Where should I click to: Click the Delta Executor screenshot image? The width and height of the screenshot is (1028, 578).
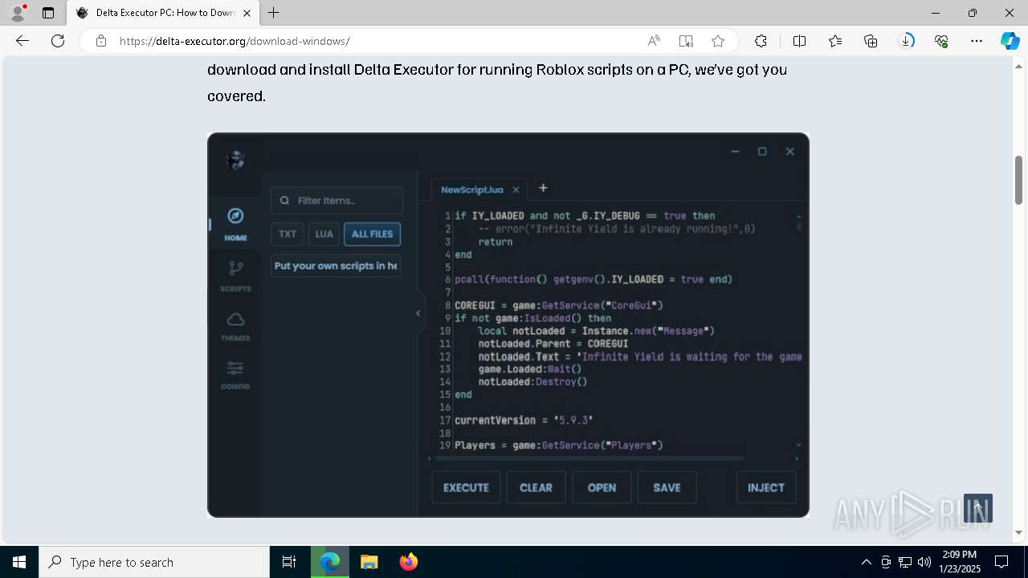508,325
